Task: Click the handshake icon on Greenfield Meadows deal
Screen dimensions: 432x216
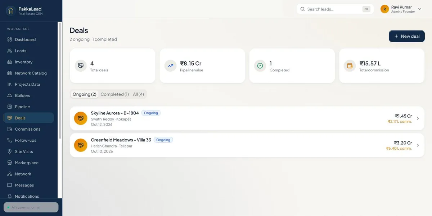Action: (81, 145)
